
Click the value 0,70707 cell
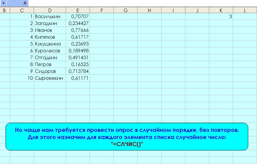click(78, 16)
